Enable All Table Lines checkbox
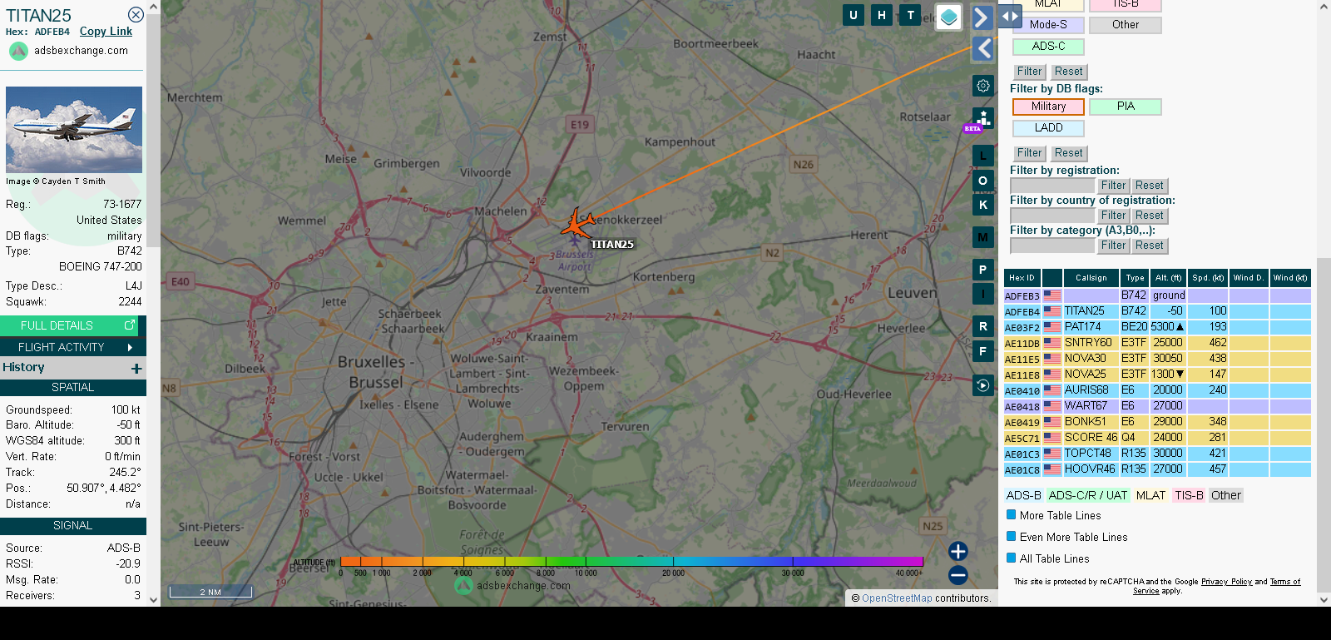This screenshot has width=1331, height=640. [x=1012, y=558]
